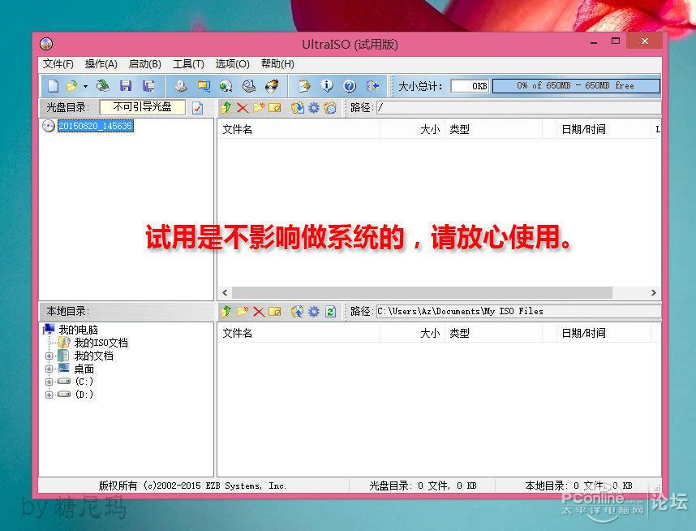
Task: Create a new ISO document
Action: click(52, 85)
